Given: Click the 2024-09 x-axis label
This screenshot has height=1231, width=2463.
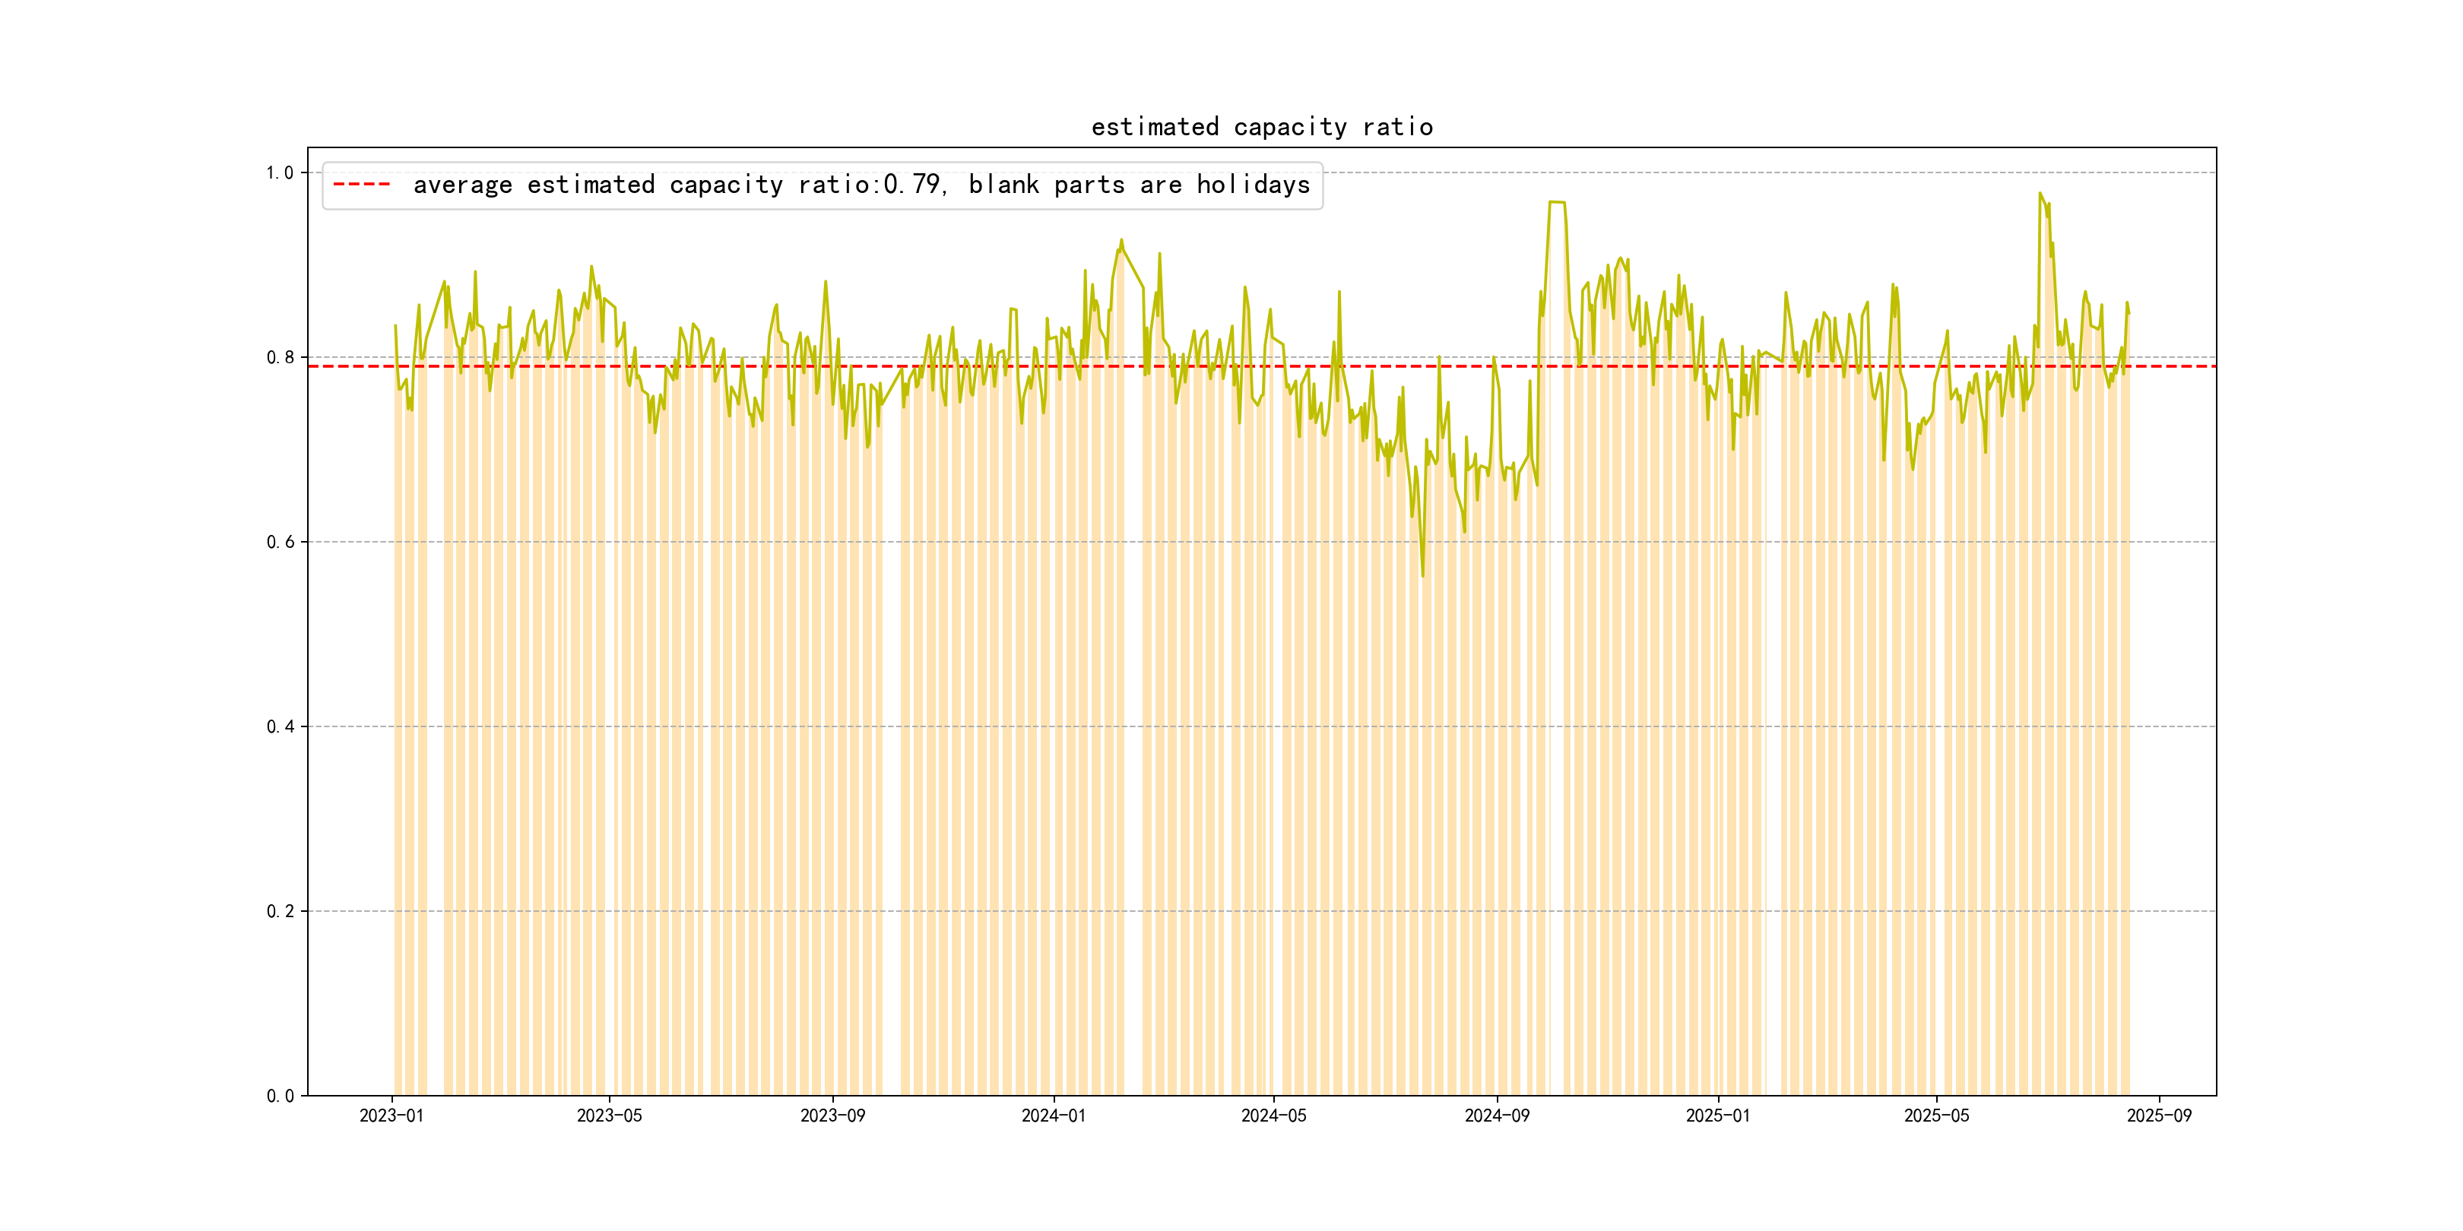Looking at the screenshot, I should click(x=1496, y=1115).
